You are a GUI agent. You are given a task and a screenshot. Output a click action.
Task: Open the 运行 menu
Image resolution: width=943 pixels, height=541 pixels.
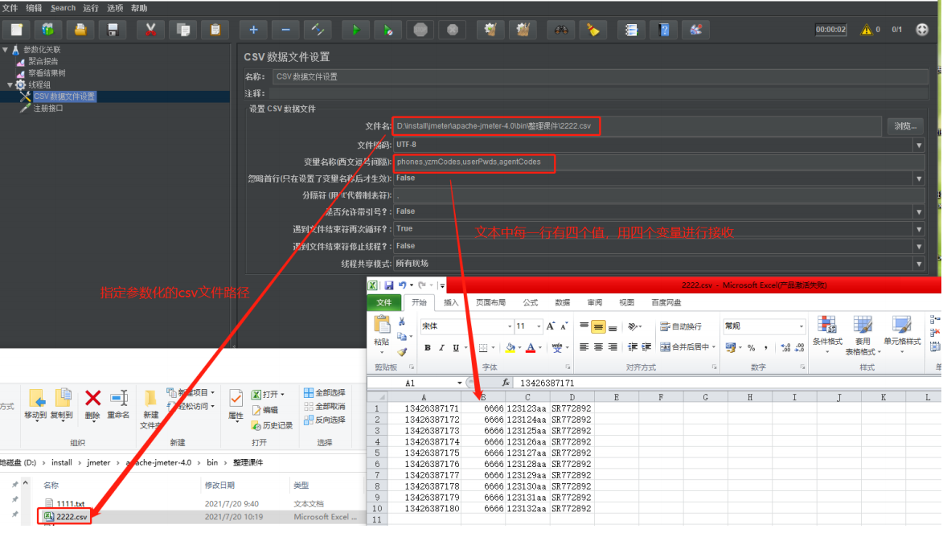click(x=92, y=7)
